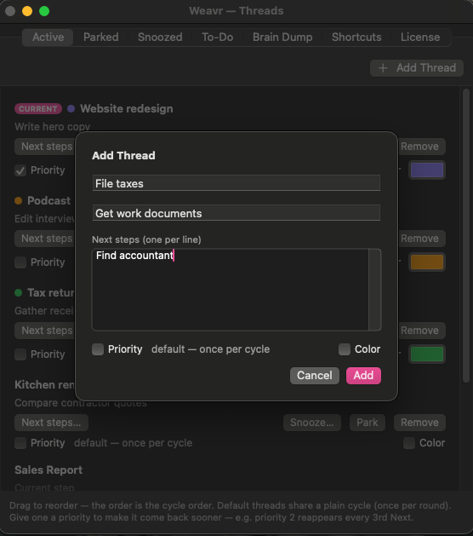Remove the Podcast thread
The width and height of the screenshot is (473, 536).
pos(422,239)
